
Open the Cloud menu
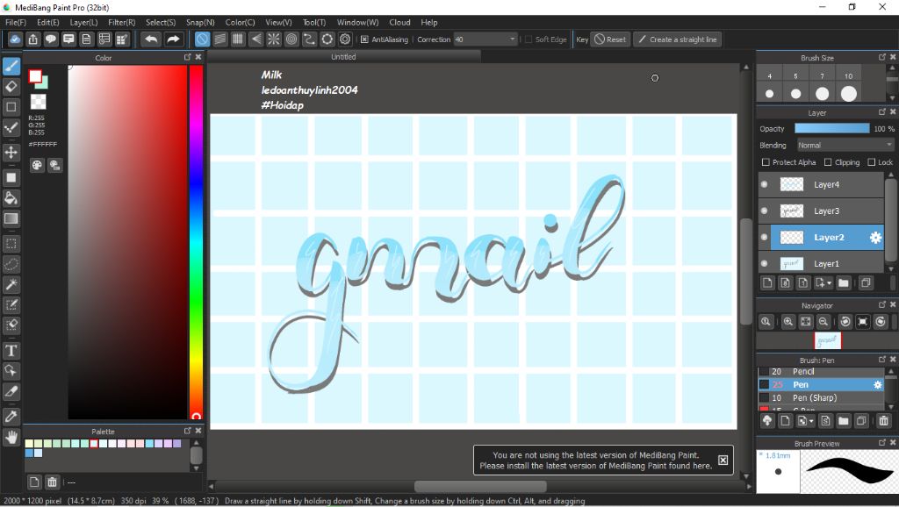pos(399,22)
